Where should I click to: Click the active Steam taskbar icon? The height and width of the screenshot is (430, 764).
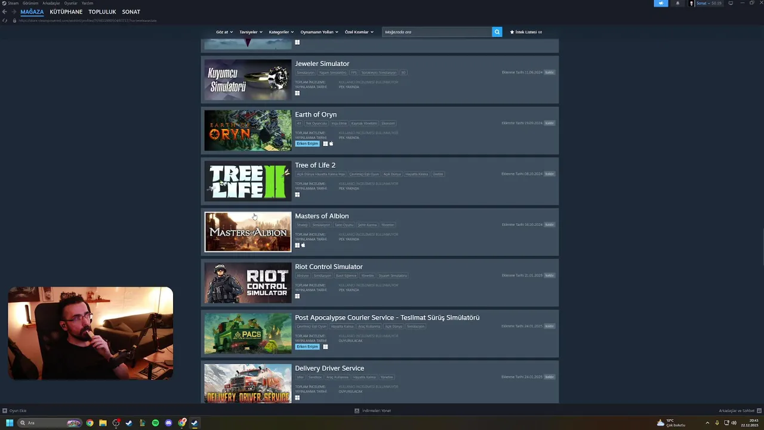tap(195, 423)
